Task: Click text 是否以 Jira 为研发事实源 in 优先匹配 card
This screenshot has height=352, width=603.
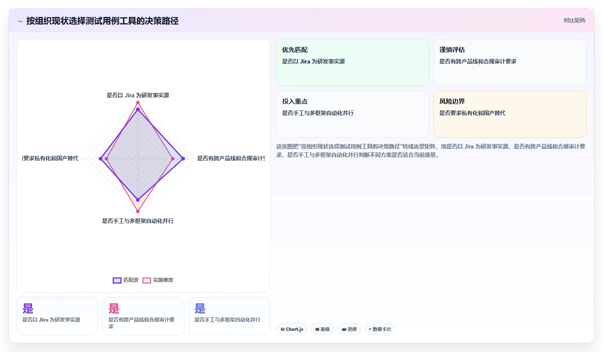Action: coord(313,61)
